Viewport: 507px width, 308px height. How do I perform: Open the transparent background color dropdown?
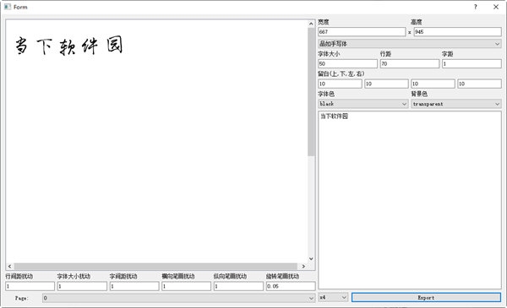456,104
